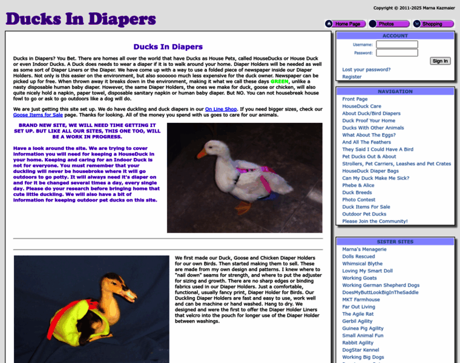460x363 pixels.
Task: Visit Far Out Living site
Action: [x=358, y=307]
